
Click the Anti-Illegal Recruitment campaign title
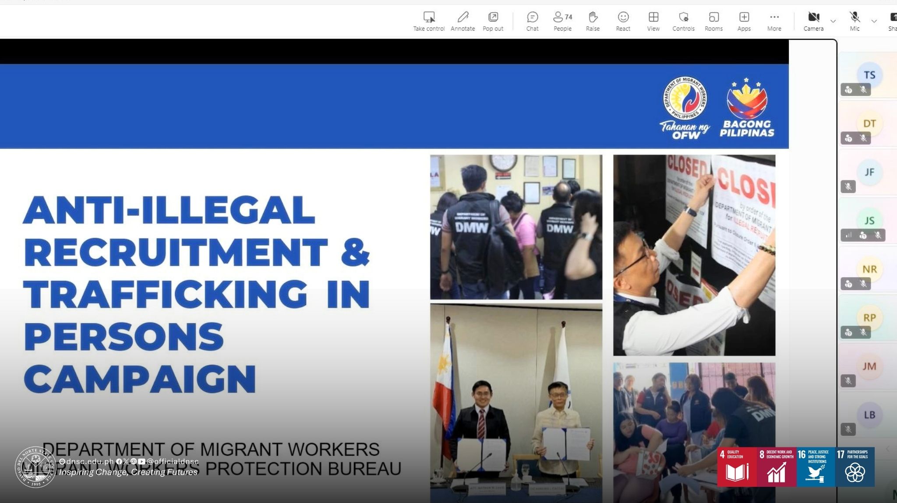[x=197, y=294]
